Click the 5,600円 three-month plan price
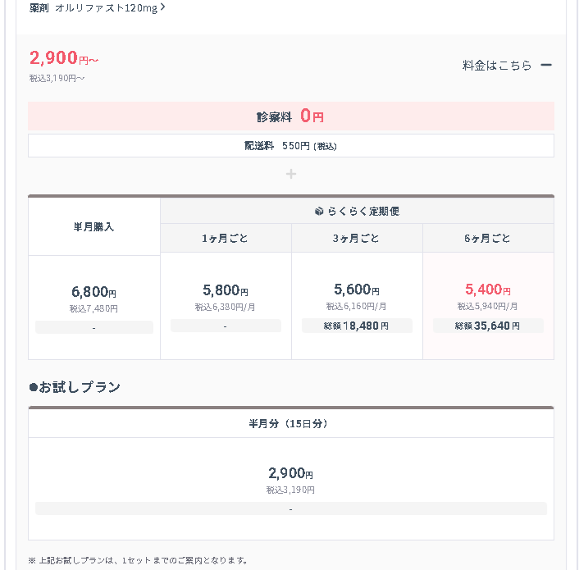Image resolution: width=588 pixels, height=570 pixels. [x=357, y=290]
